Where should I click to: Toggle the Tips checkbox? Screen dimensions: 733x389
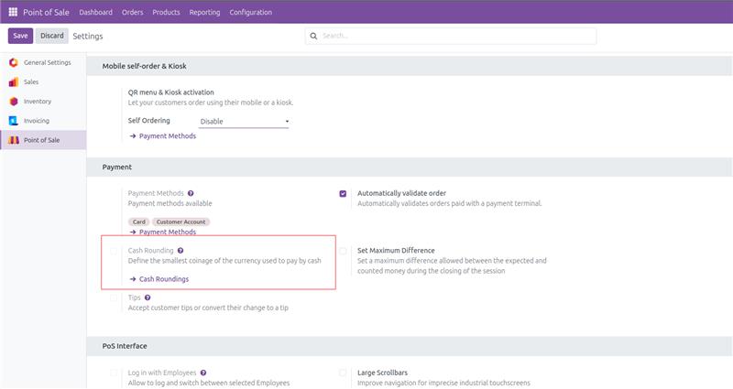[x=114, y=297]
